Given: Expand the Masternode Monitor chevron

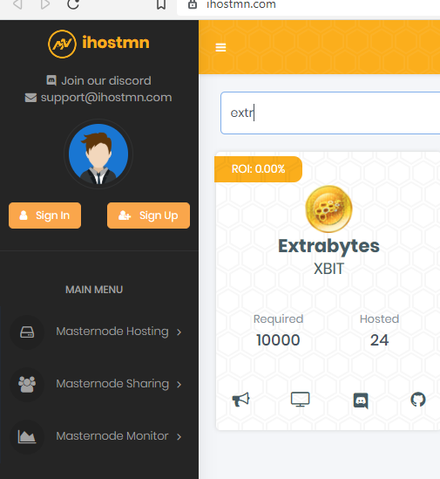Looking at the screenshot, I should click(179, 436).
